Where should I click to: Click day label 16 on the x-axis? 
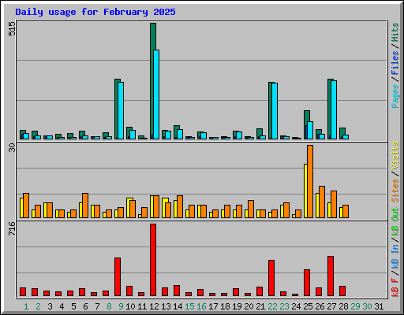pyautogui.click(x=201, y=306)
